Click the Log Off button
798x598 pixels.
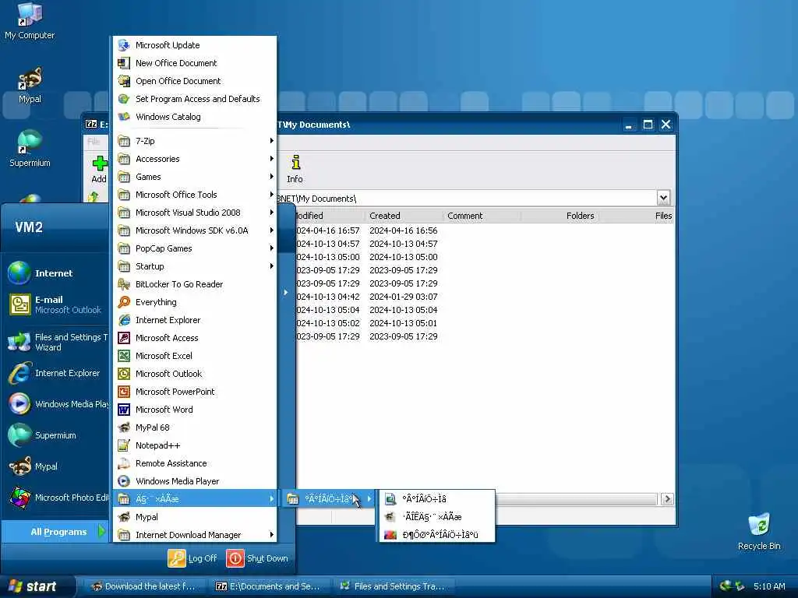coord(192,558)
